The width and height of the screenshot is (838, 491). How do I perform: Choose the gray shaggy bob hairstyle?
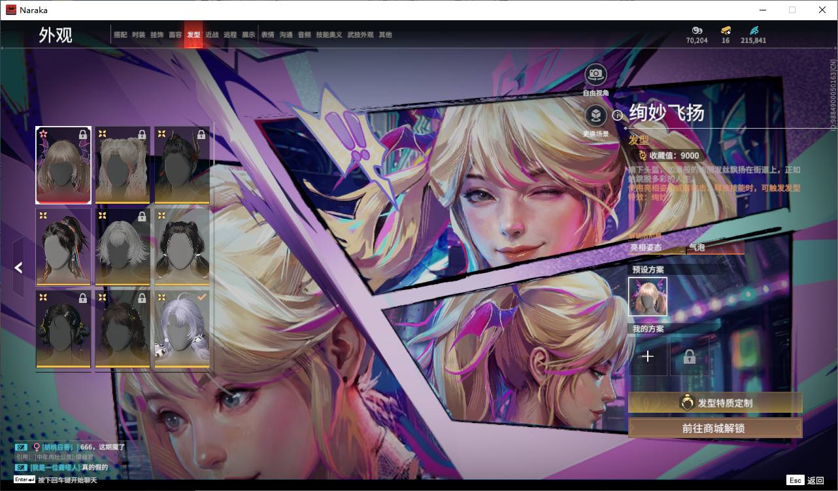(123, 247)
